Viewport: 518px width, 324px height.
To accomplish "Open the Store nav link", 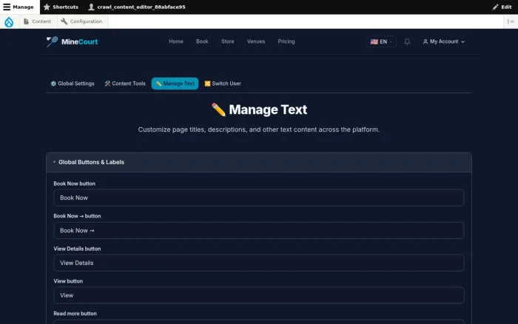I will pyautogui.click(x=228, y=41).
